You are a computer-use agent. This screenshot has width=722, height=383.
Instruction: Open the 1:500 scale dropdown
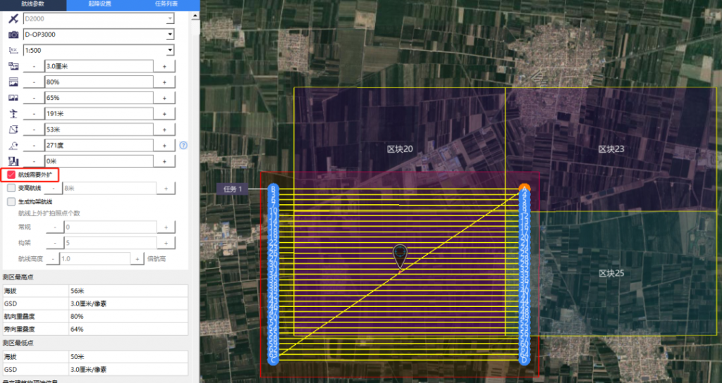(x=170, y=50)
